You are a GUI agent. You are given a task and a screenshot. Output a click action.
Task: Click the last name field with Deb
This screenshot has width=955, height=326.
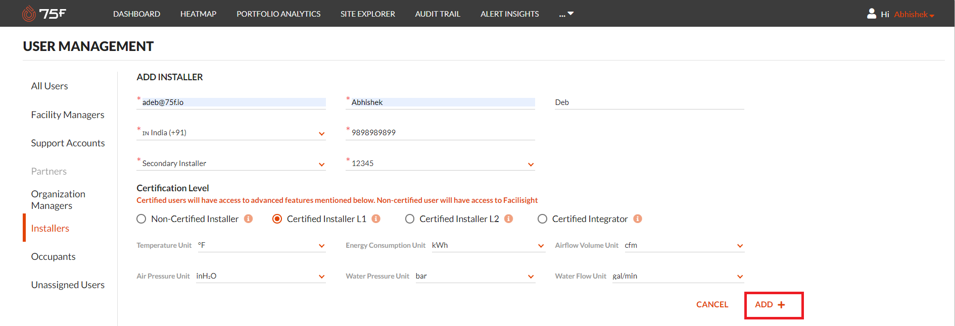(649, 102)
